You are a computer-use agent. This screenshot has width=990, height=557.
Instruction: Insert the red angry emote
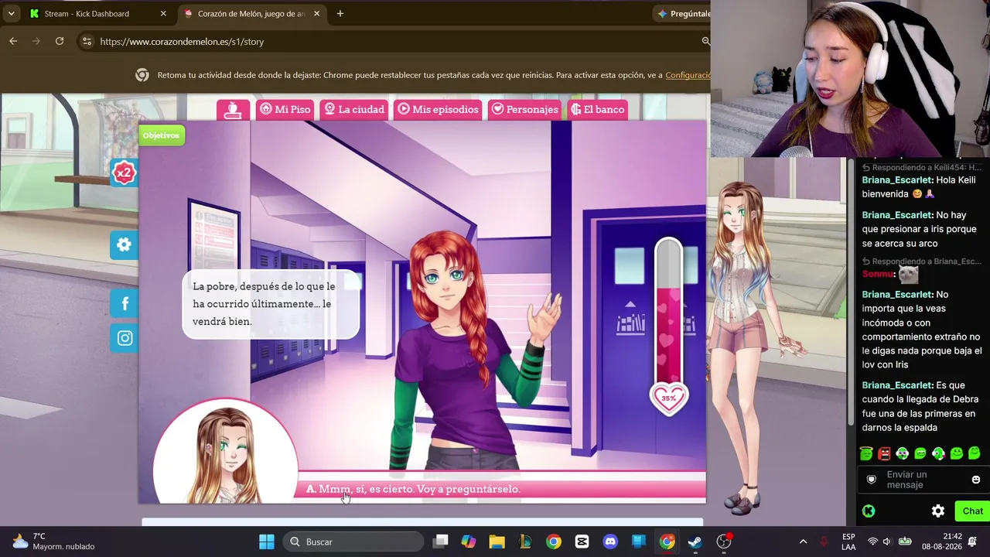(884, 453)
